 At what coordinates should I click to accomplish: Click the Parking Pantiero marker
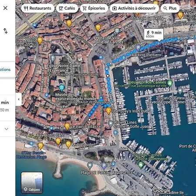tap(138, 48)
